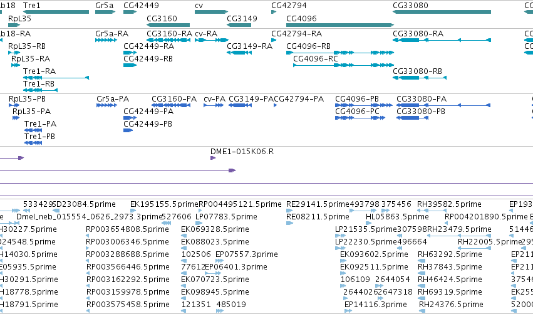Select the Gr5a-PA protein label
The image size is (533, 314).
point(113,99)
